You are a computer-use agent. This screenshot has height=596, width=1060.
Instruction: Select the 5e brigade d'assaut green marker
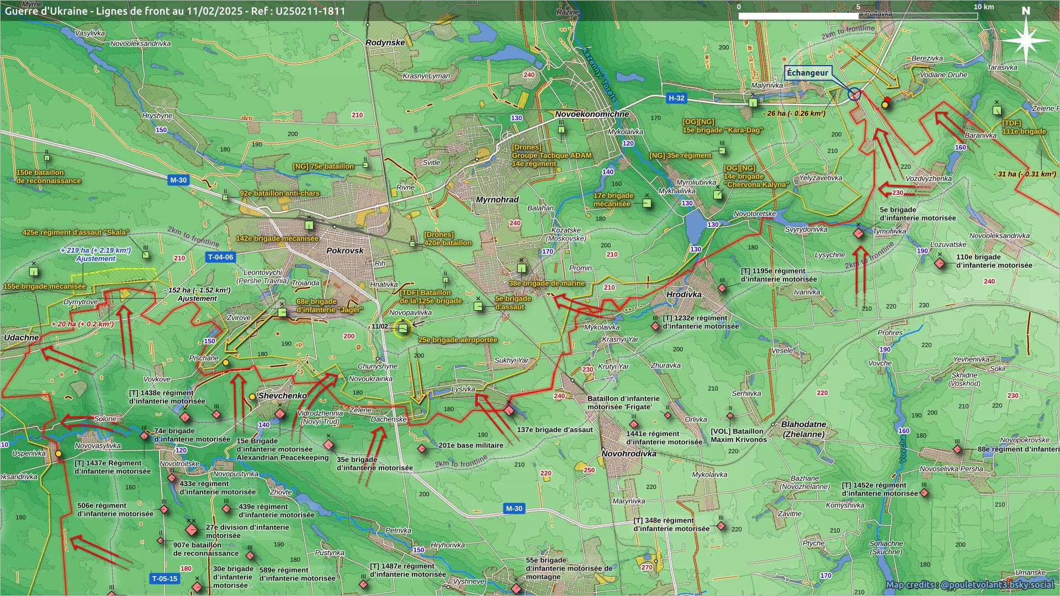478,305
